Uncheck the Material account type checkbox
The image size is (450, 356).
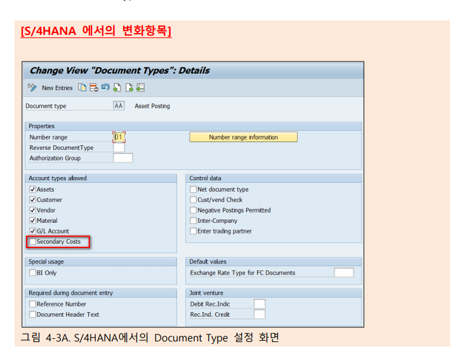tap(33, 221)
